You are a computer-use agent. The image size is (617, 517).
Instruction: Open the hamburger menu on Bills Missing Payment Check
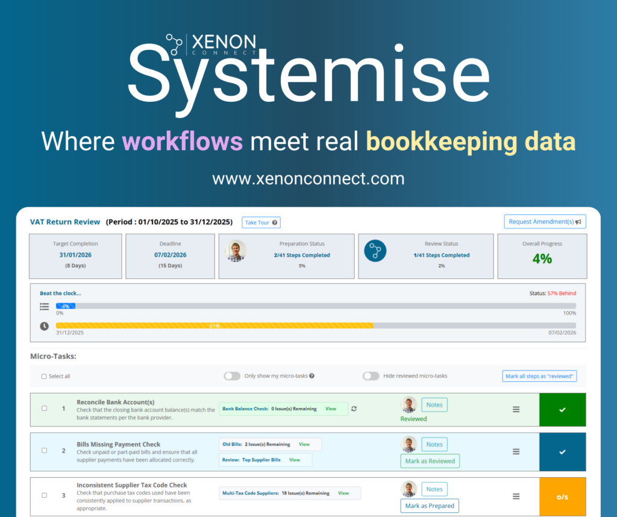516,452
